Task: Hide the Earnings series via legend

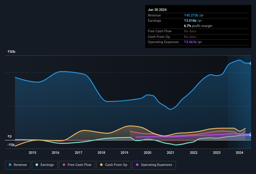Action: click(x=45, y=165)
